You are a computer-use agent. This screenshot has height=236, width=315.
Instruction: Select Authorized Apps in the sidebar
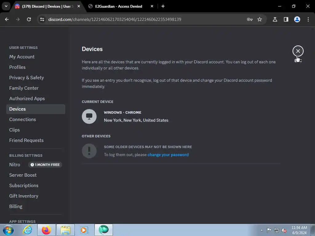pos(36,99)
